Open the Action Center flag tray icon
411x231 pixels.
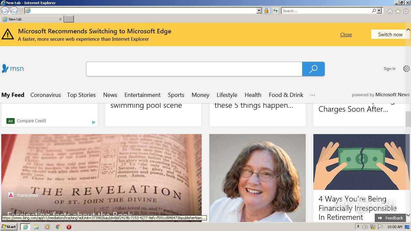click(380, 227)
